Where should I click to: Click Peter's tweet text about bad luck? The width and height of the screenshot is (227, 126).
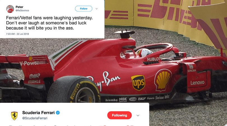49,23
